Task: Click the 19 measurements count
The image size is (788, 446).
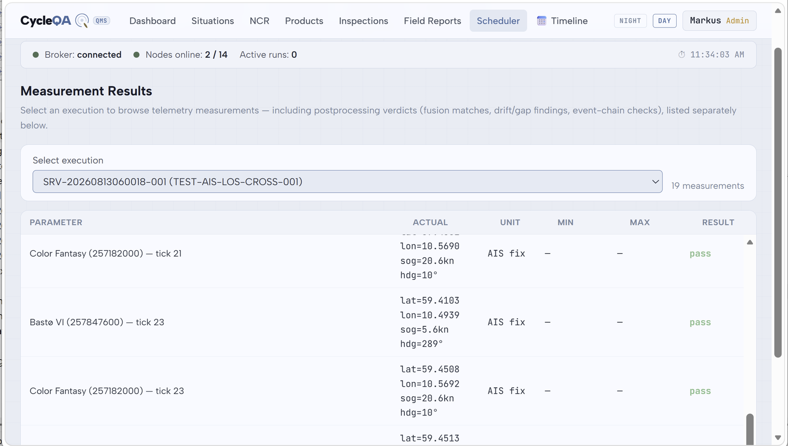Action: pos(708,186)
